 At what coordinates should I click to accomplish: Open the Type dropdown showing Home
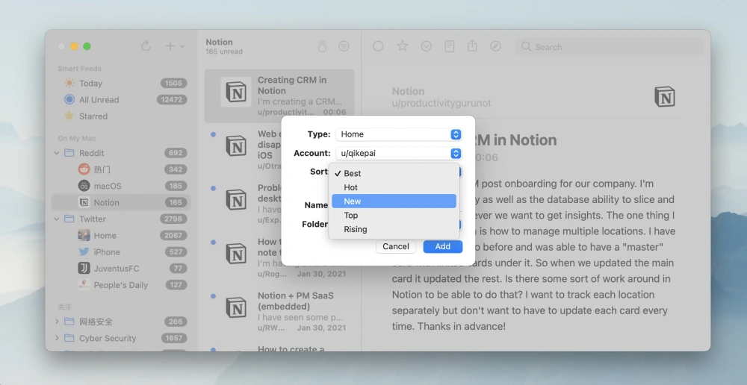coord(399,134)
